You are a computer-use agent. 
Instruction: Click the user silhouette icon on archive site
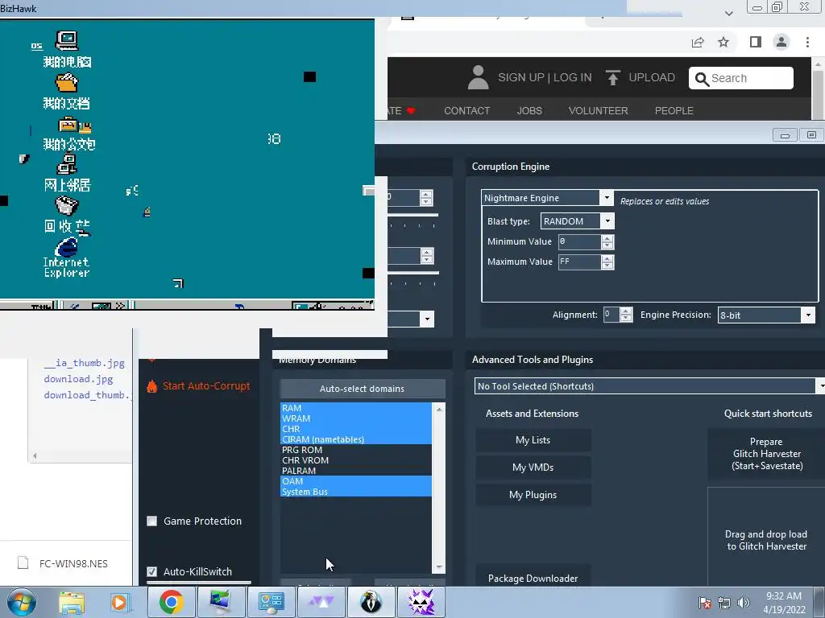479,77
